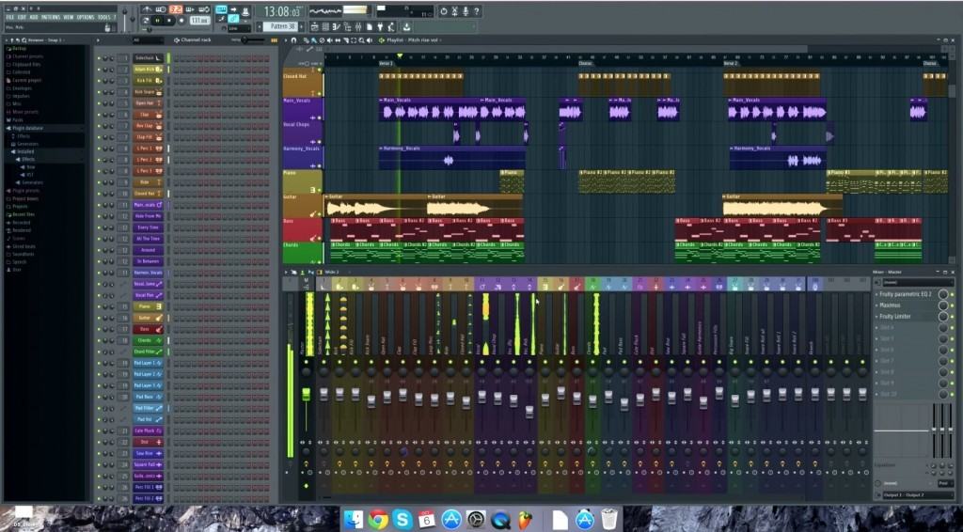Image resolution: width=963 pixels, height=532 pixels.
Task: Click the save/download arrow icon
Action: coord(406,27)
